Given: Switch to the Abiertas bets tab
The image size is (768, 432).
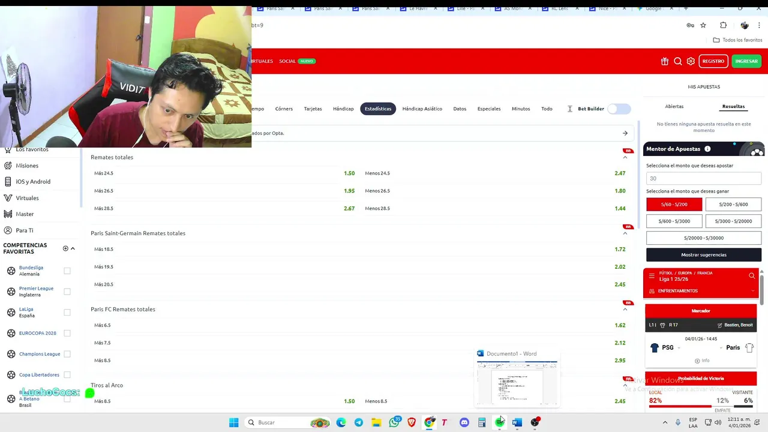Looking at the screenshot, I should [x=674, y=106].
